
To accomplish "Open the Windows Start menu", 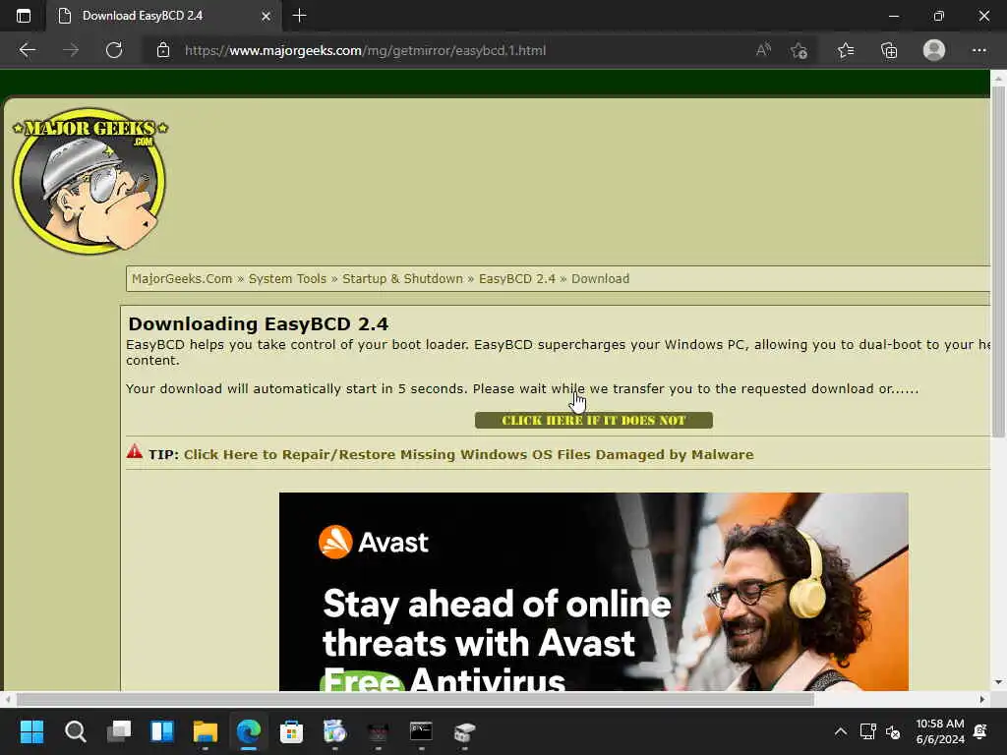I will [31, 731].
